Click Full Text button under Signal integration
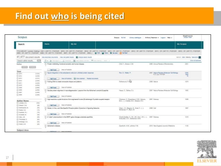 pos(53,79)
